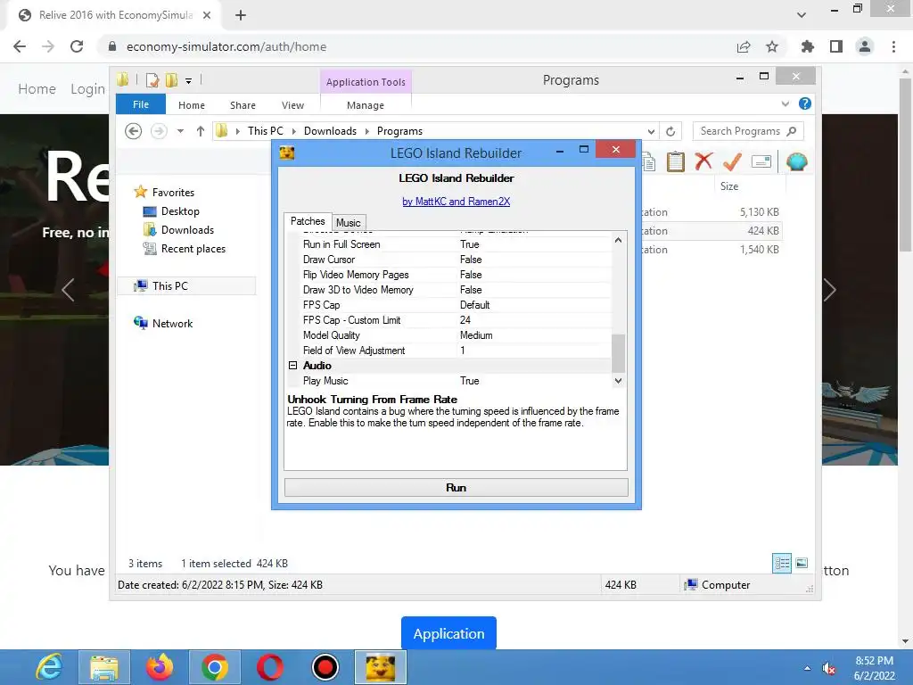Viewport: 913px width, 685px height.
Task: Open the by MattKC and Ramen2X link
Action: click(x=456, y=202)
